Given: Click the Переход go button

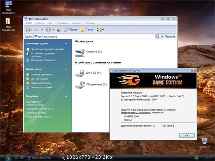Looking at the screenshot, I should pos(168,36).
